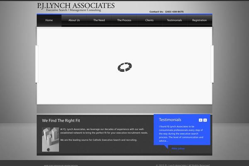Click 'Executive Search / Management Consulting' tagline

pyautogui.click(x=73, y=10)
